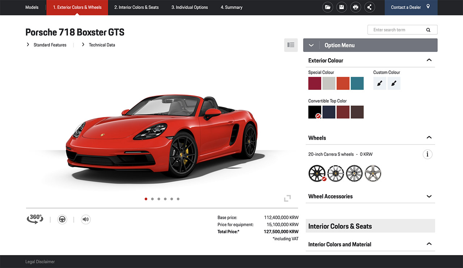The width and height of the screenshot is (463, 268).
Task: Choose the light grey special colour swatch
Action: click(x=329, y=83)
